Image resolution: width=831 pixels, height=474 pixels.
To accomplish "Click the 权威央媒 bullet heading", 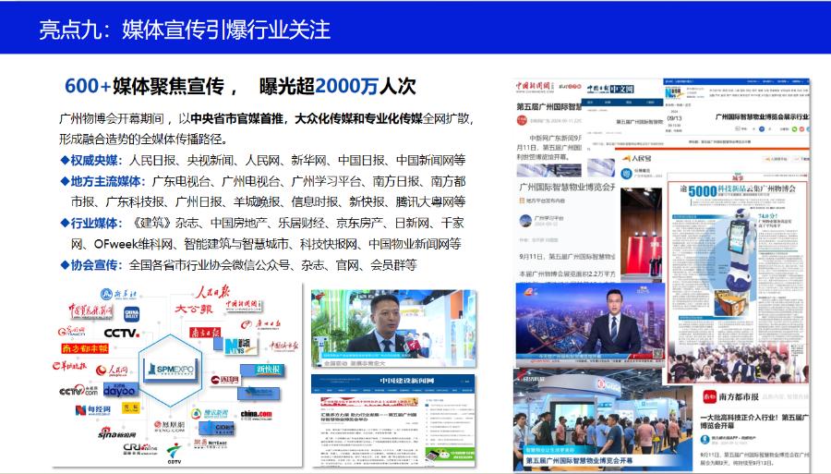I will 94,160.
